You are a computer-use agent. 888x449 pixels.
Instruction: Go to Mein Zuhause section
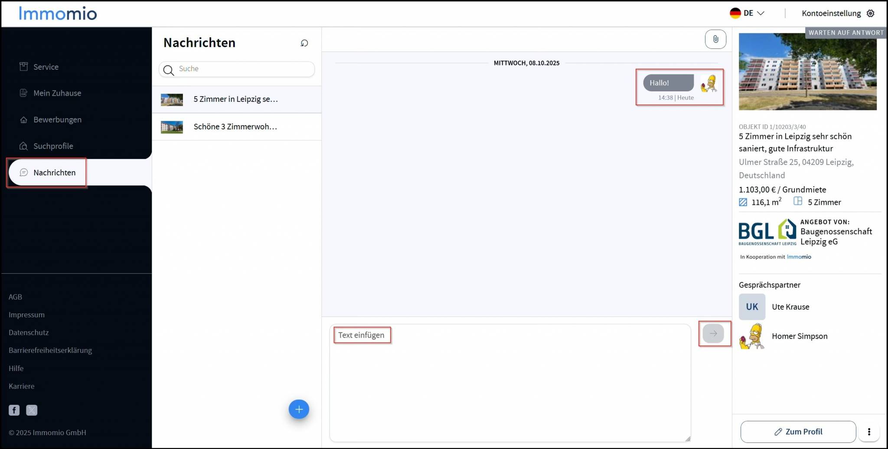57,93
